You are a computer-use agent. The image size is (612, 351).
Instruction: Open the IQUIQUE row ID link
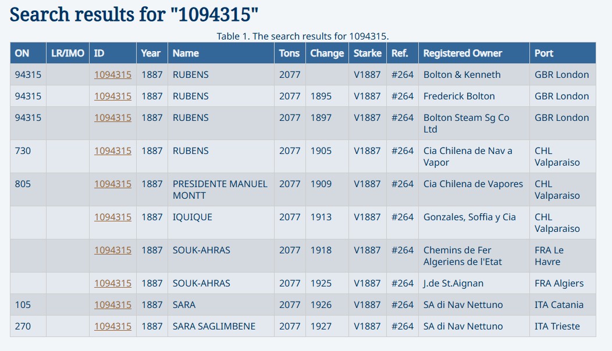click(x=113, y=217)
